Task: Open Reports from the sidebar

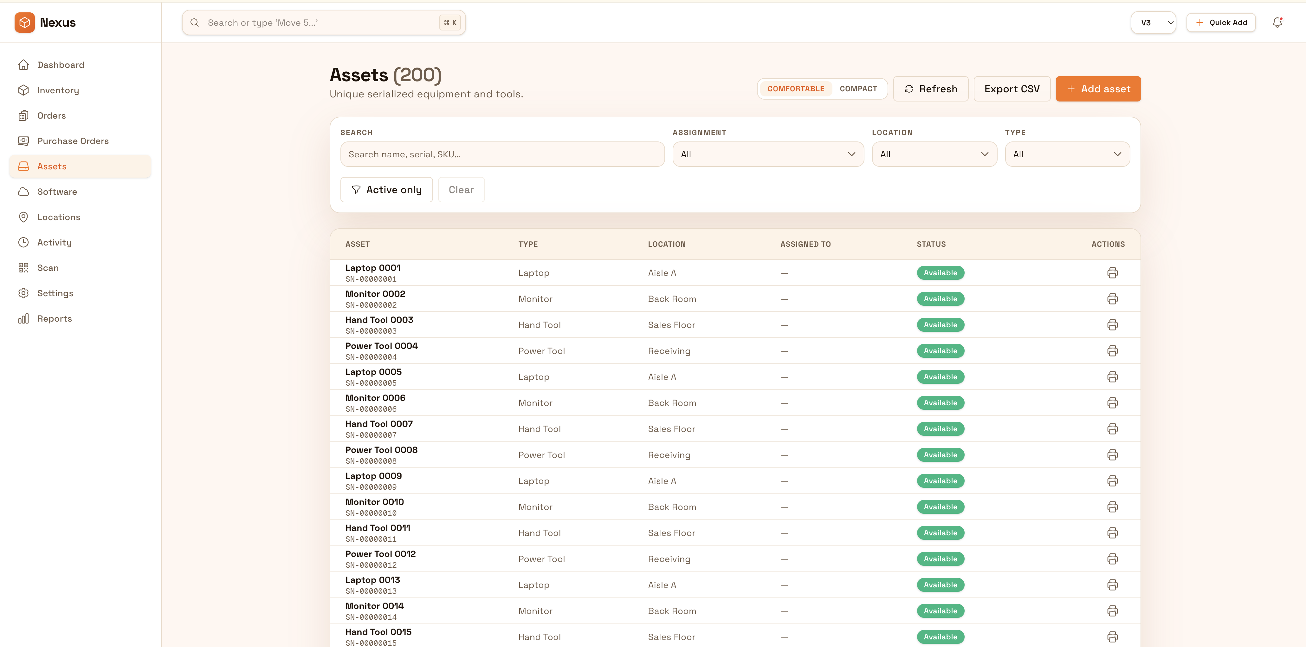Action: click(54, 318)
